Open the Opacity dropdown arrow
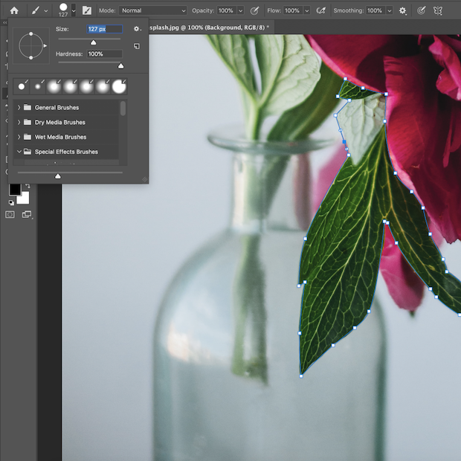461x461 pixels. 239,11
